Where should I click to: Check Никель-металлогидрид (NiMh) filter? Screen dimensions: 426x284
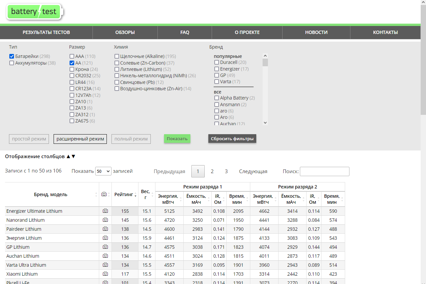tap(117, 76)
